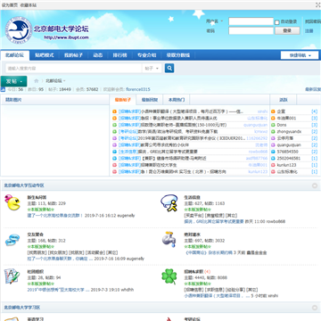The width and height of the screenshot is (321, 321).
Task: Toggle the auto-login checkbox
Action: point(277,22)
